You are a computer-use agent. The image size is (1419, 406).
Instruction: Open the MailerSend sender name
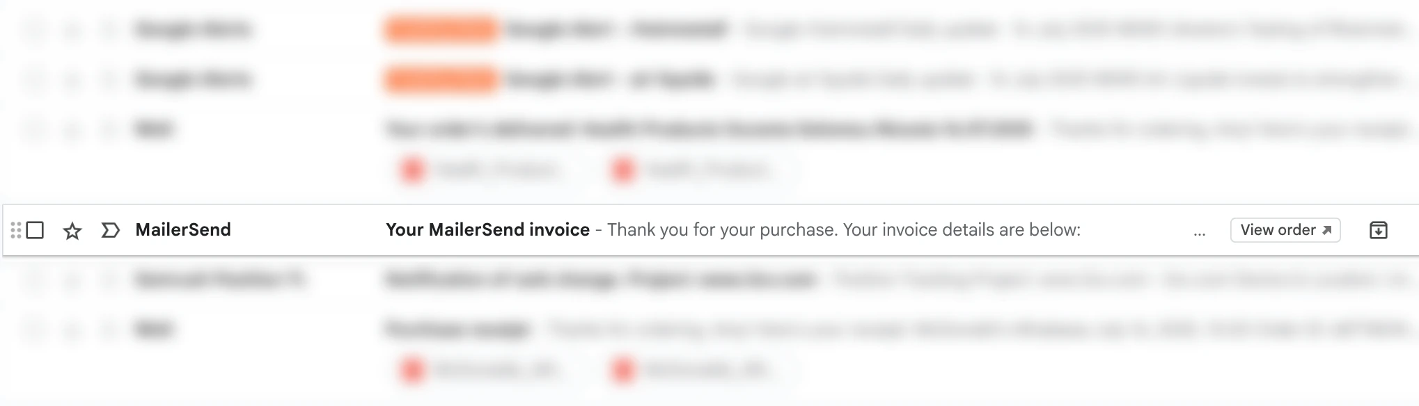(x=183, y=230)
